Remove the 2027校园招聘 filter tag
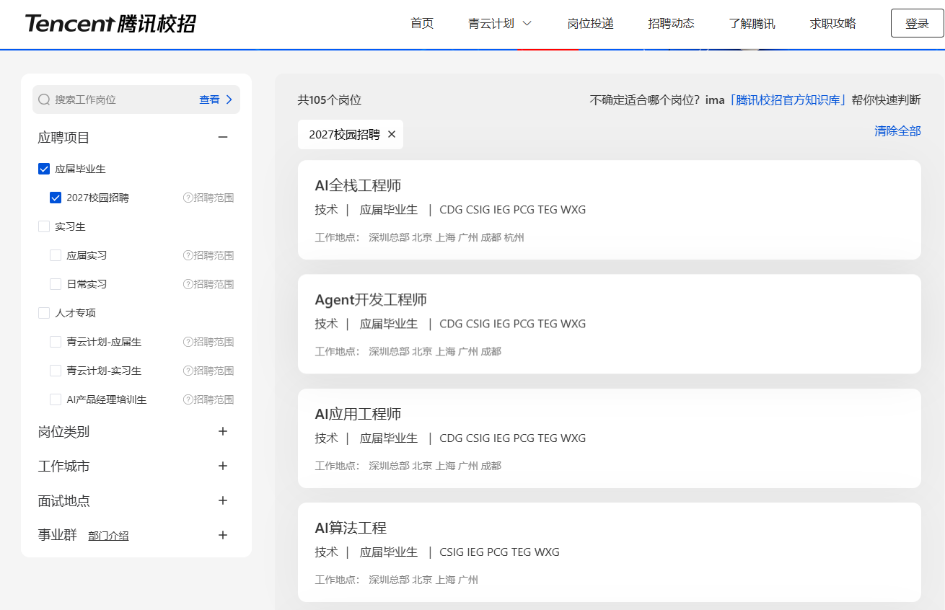 point(392,134)
